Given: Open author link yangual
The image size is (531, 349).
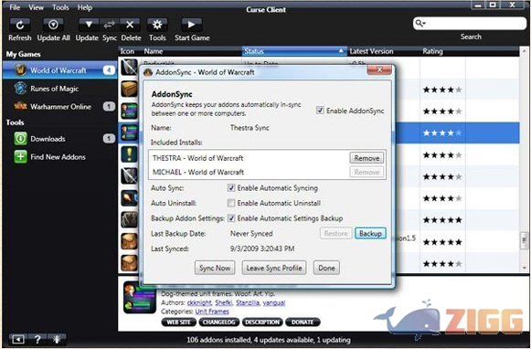Looking at the screenshot, I should (x=273, y=302).
